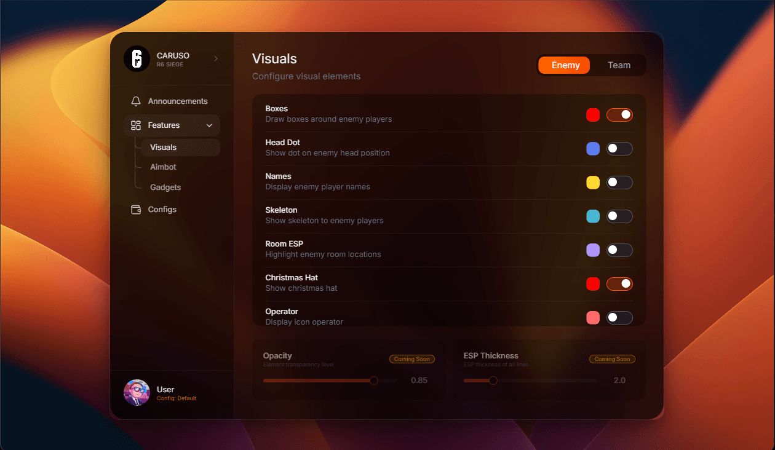Click 'Display icon operator' description

pyautogui.click(x=304, y=322)
